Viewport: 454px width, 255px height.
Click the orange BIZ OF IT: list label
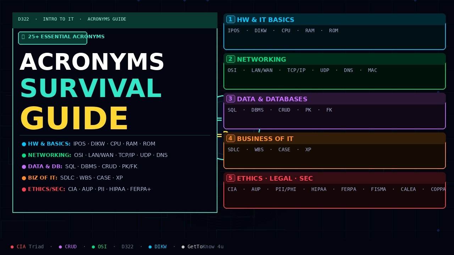pos(43,178)
